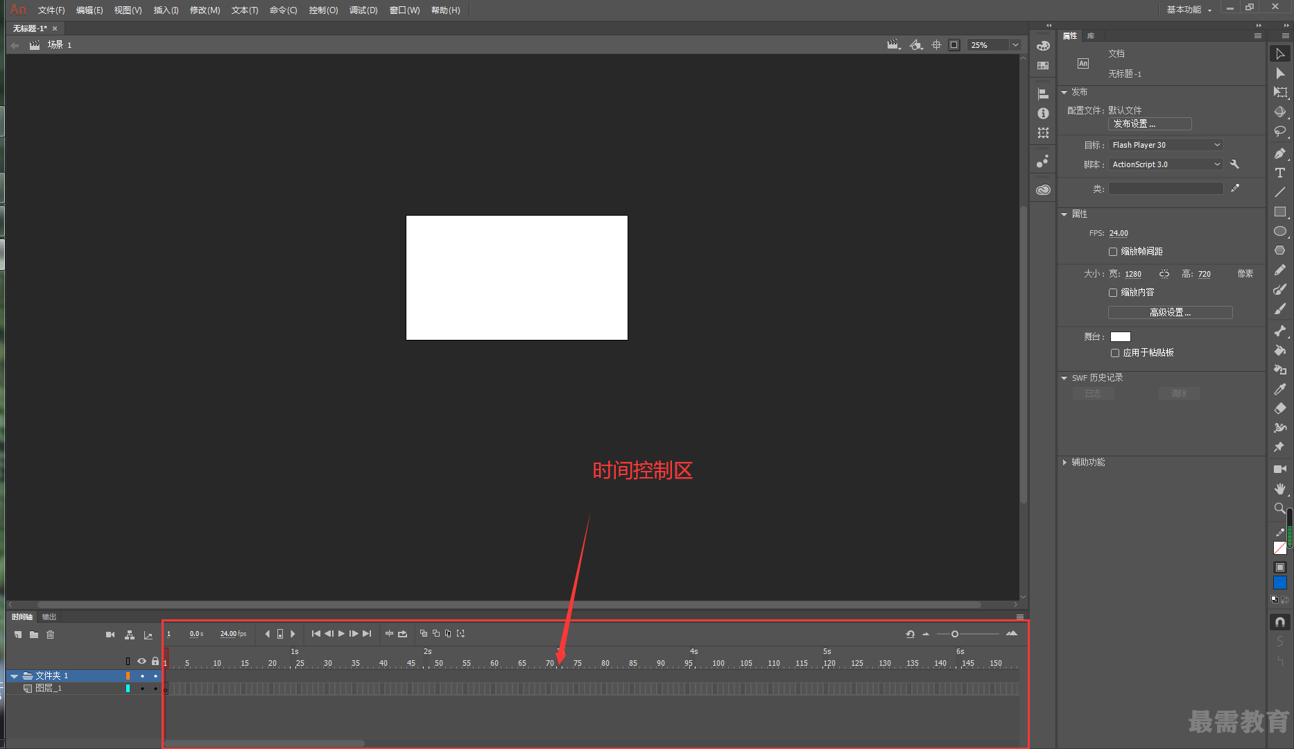
Task: Check the 应用于粘贴板 checkbox
Action: click(x=1115, y=353)
